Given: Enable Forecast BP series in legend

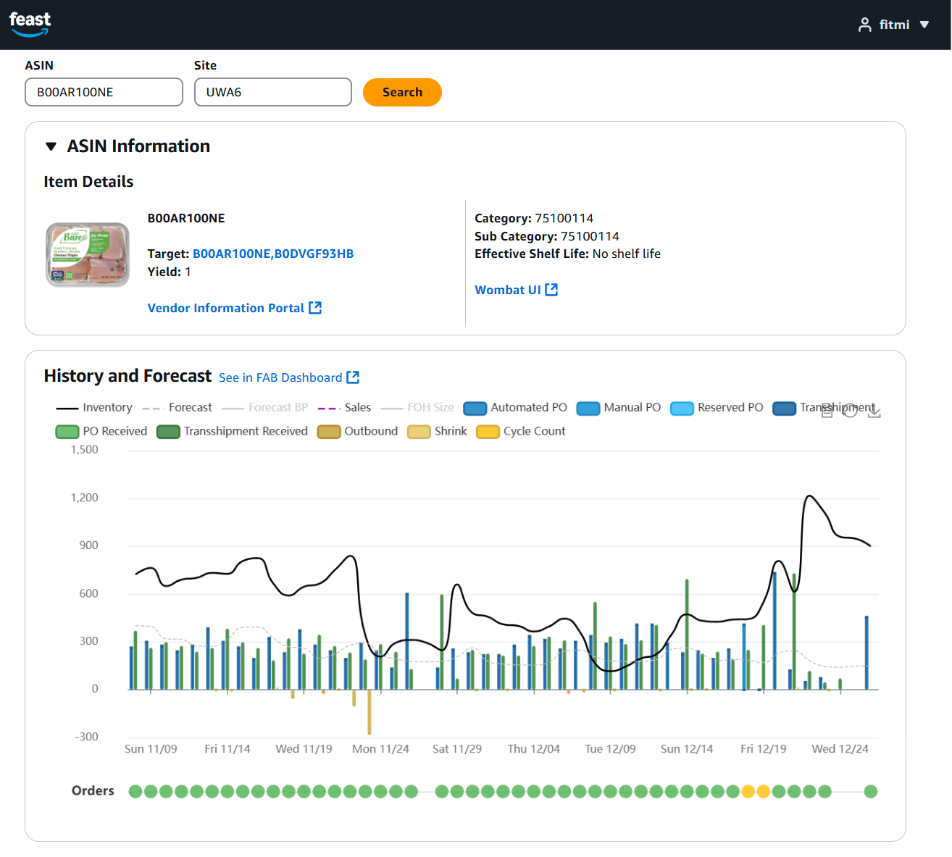Looking at the screenshot, I should tap(264, 408).
